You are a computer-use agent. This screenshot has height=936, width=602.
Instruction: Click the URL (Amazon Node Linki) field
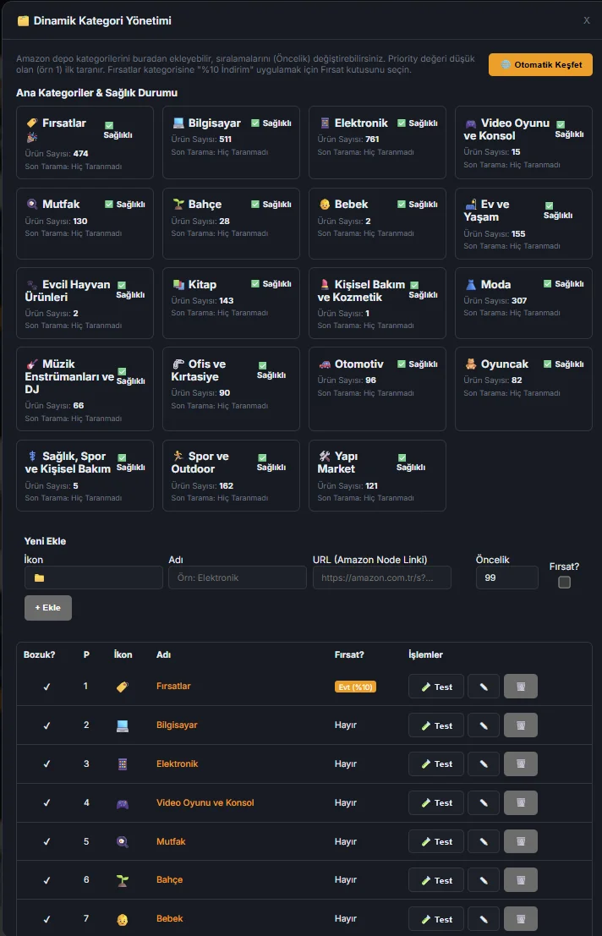click(382, 577)
